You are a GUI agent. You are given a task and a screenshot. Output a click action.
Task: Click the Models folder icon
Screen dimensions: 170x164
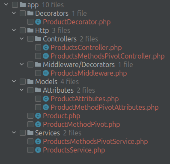30,82
